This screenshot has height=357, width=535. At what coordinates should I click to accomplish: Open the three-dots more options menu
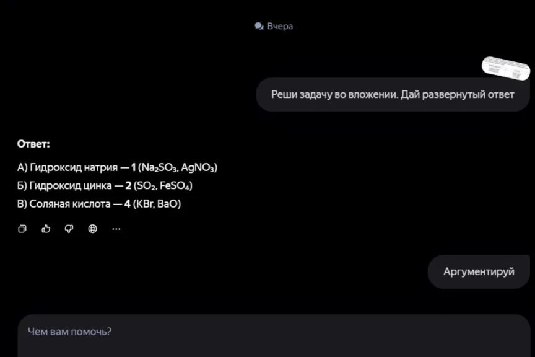tap(116, 229)
